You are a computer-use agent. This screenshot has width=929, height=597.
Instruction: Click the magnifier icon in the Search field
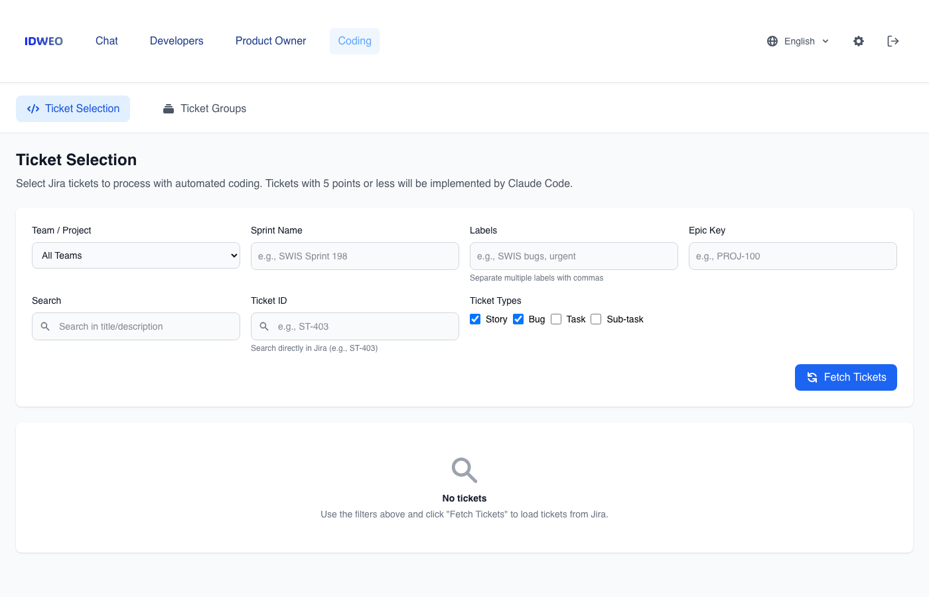[x=44, y=326]
